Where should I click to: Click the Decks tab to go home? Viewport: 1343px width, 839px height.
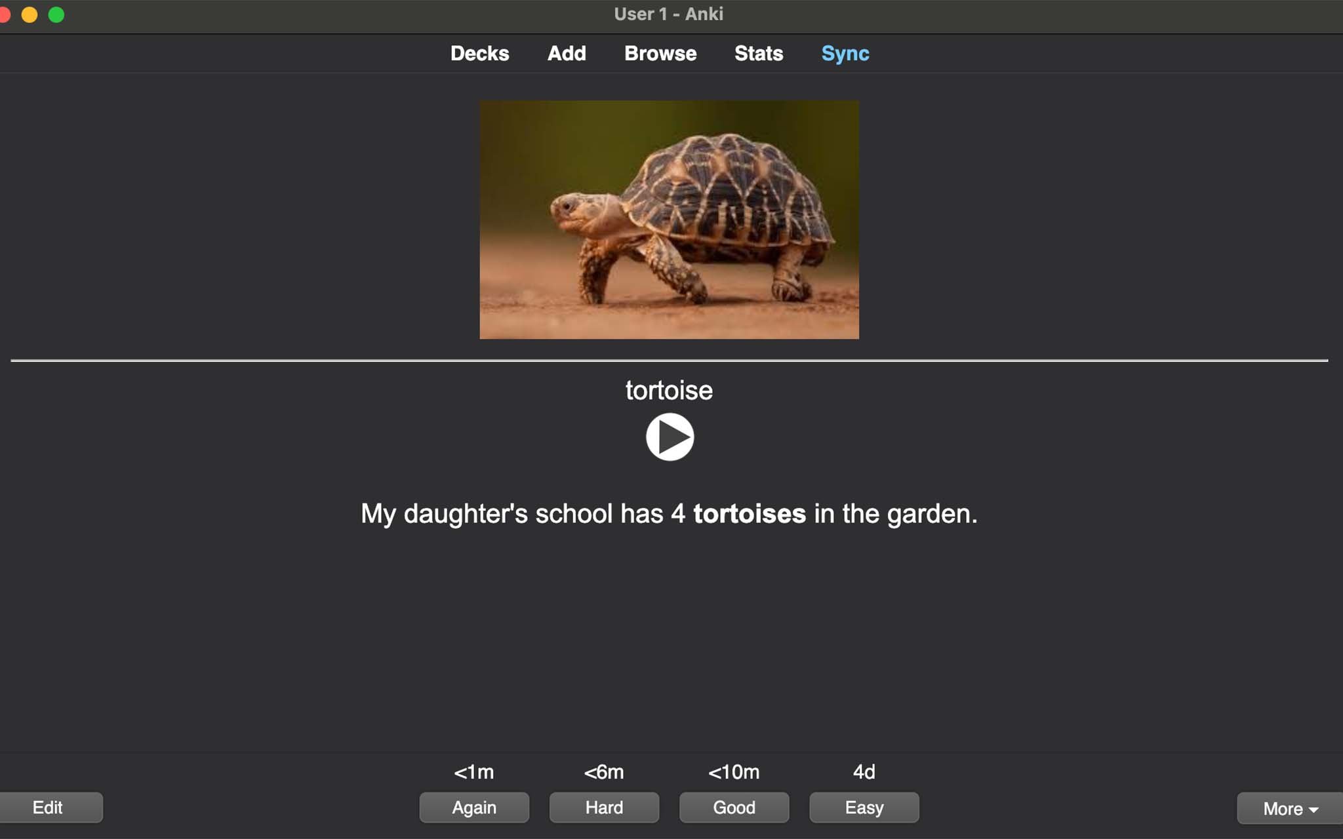click(x=479, y=53)
